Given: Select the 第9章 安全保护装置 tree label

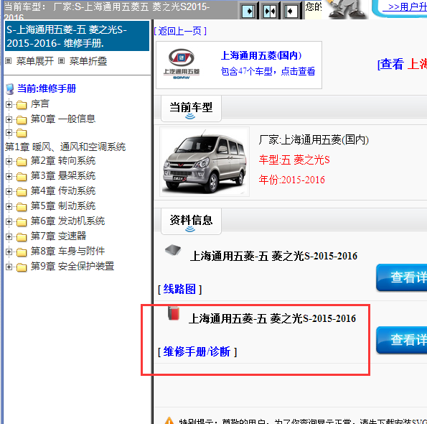Looking at the screenshot, I should (72, 267).
